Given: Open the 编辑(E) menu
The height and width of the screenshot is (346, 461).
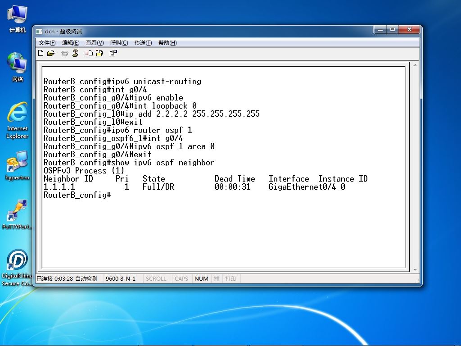Looking at the screenshot, I should (x=71, y=43).
